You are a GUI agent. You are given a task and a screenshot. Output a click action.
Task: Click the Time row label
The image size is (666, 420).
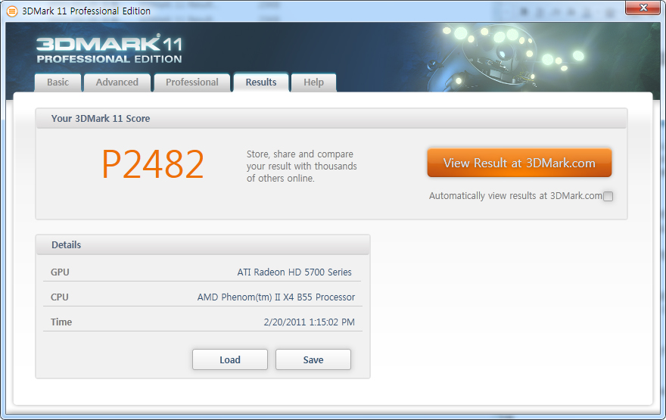(x=61, y=322)
